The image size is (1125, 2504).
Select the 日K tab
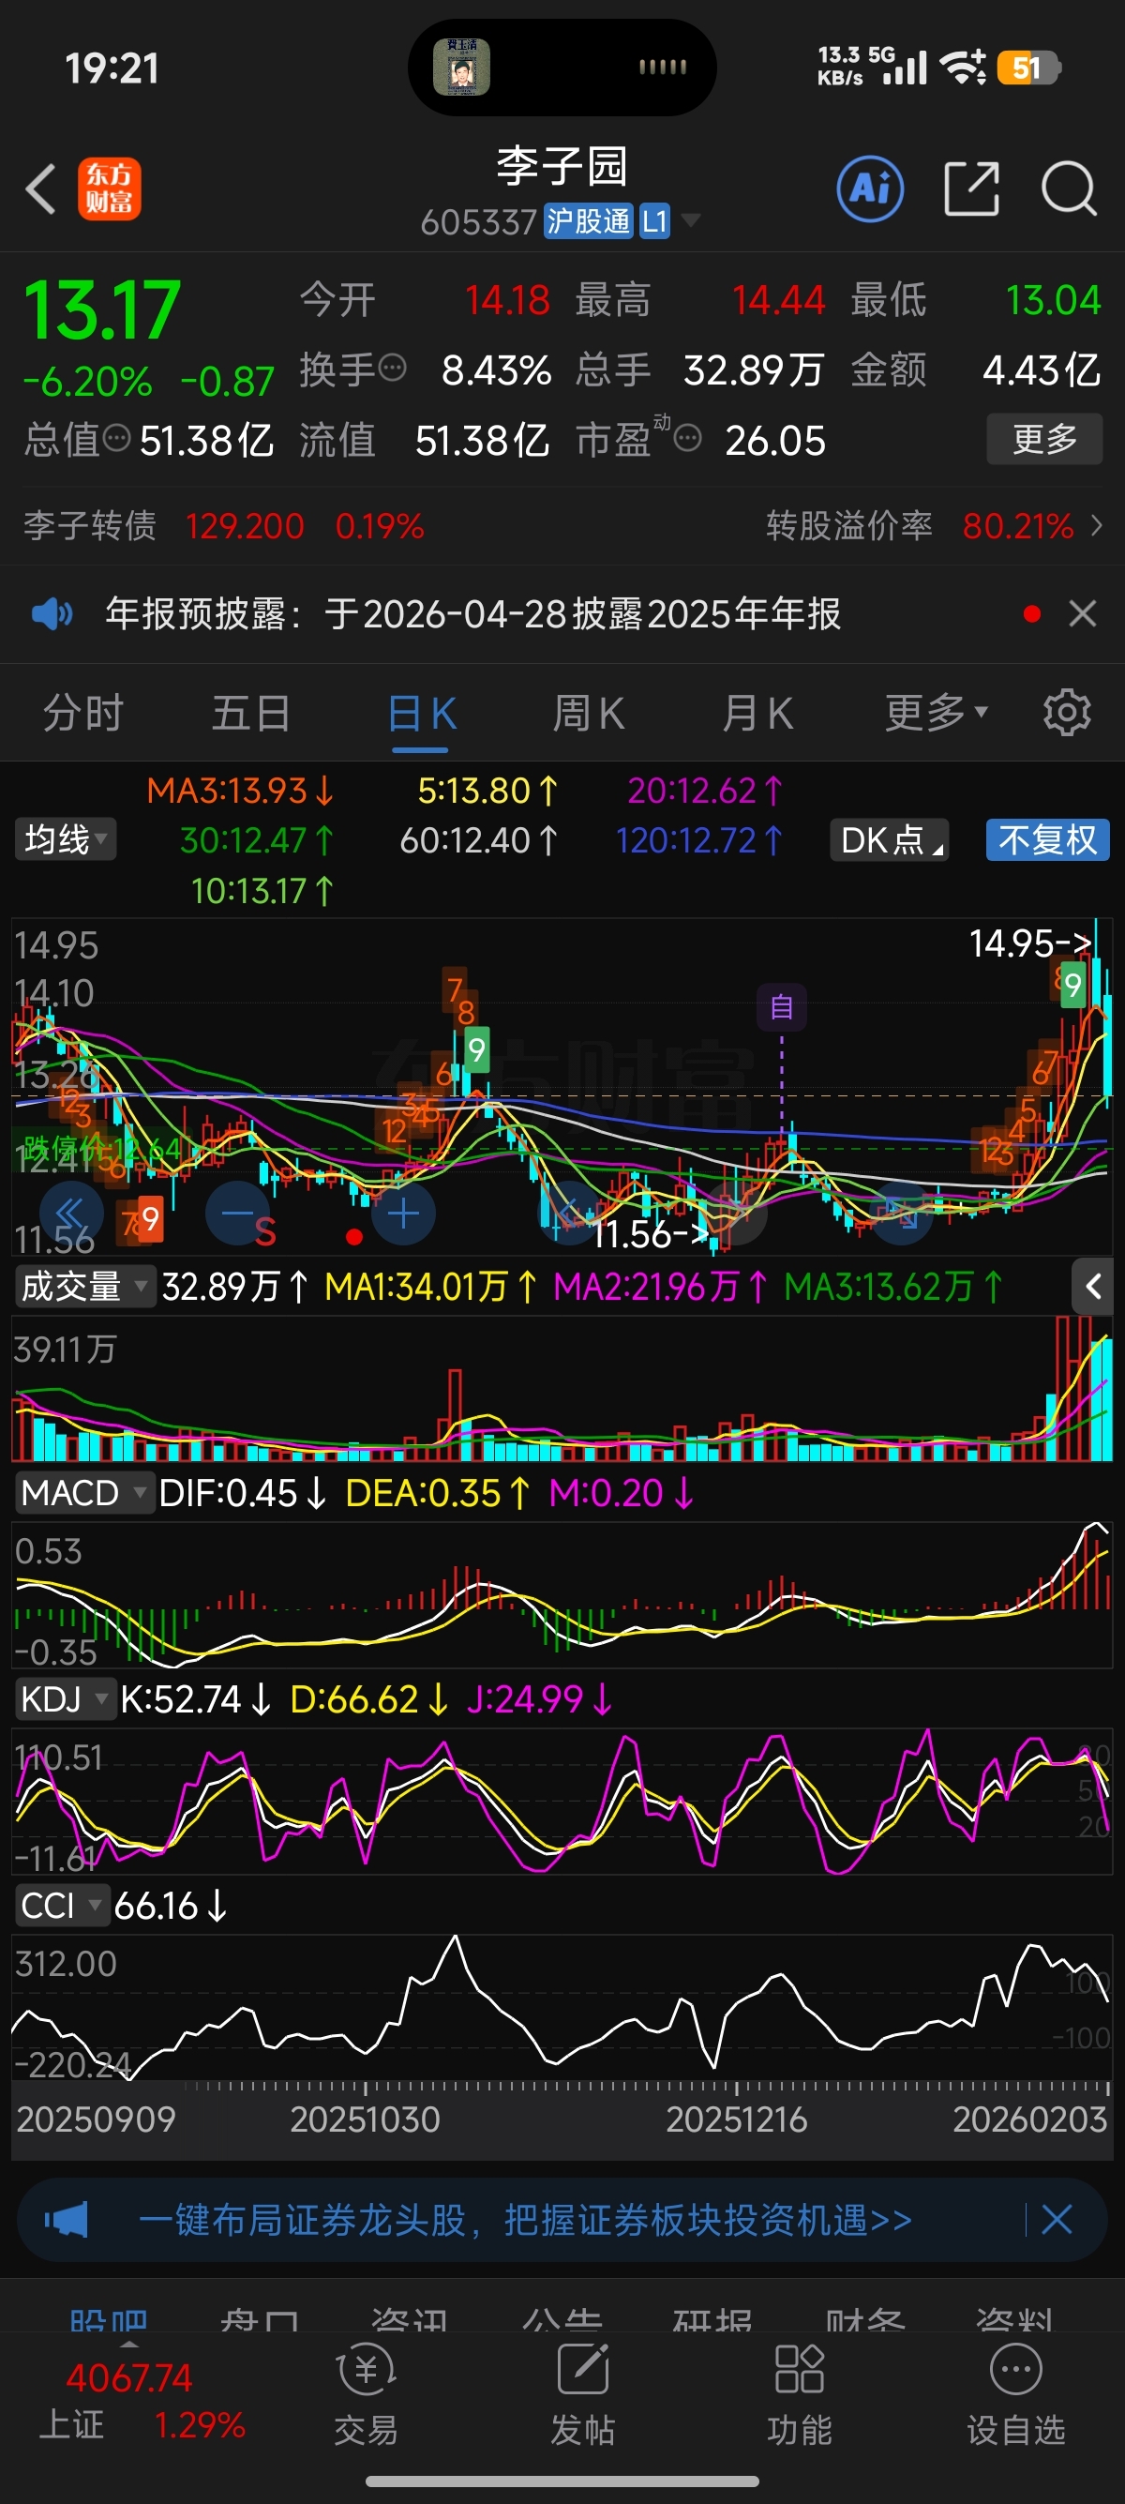tap(421, 713)
